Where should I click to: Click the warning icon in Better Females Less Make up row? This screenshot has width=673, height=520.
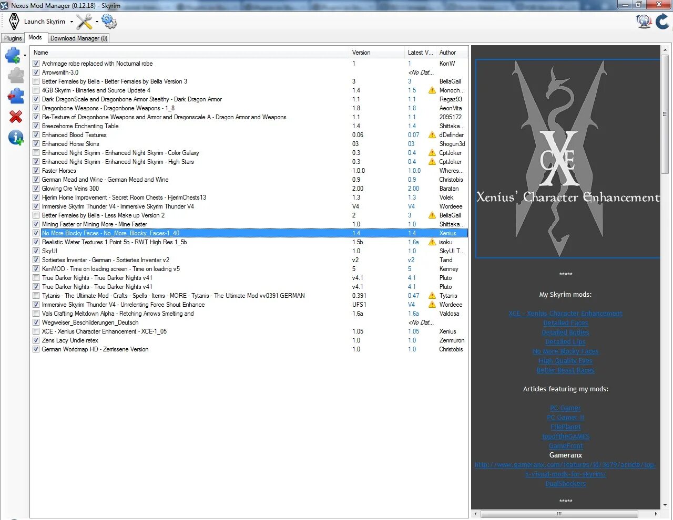pos(432,215)
